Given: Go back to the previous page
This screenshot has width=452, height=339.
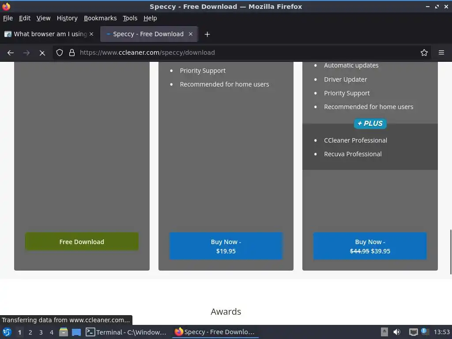Looking at the screenshot, I should click(11, 53).
